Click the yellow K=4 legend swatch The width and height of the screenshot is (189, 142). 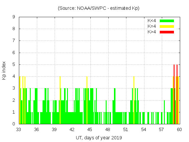pos(167,26)
